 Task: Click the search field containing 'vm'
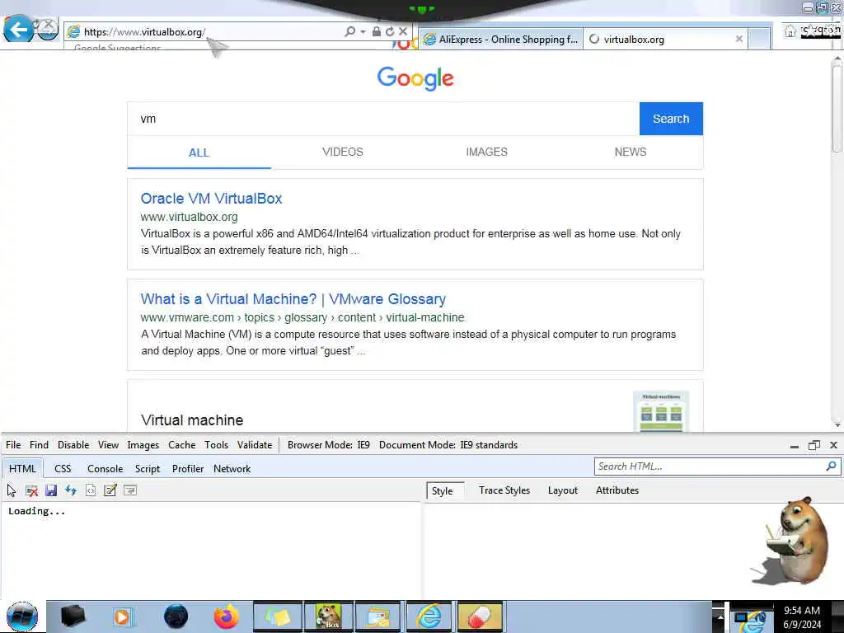383,119
